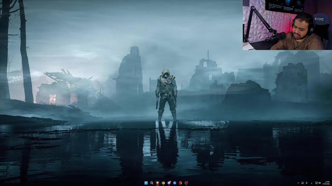
Task: Open Brave browser from the taskbar
Action: 157,183
